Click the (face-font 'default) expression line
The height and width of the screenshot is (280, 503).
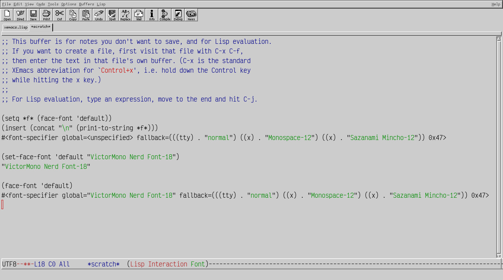[37, 186]
